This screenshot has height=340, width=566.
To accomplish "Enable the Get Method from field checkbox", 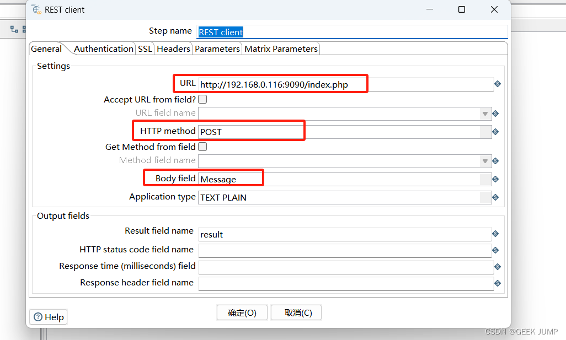I will pyautogui.click(x=202, y=147).
